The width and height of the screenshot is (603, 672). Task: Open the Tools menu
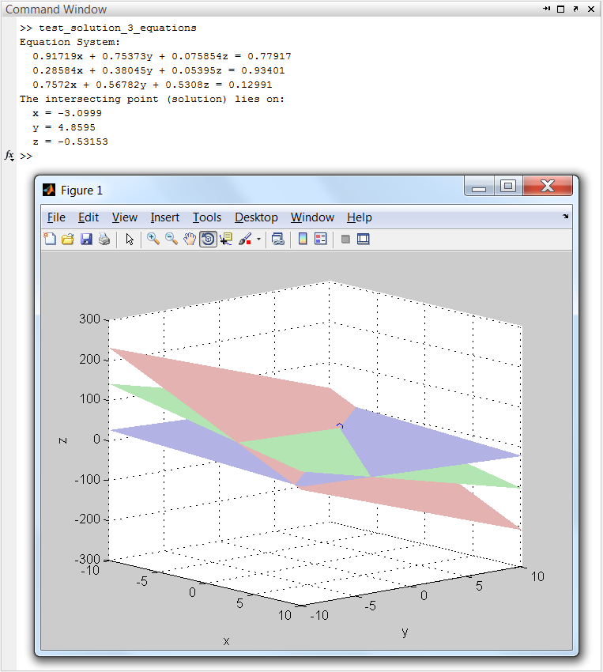[x=207, y=217]
